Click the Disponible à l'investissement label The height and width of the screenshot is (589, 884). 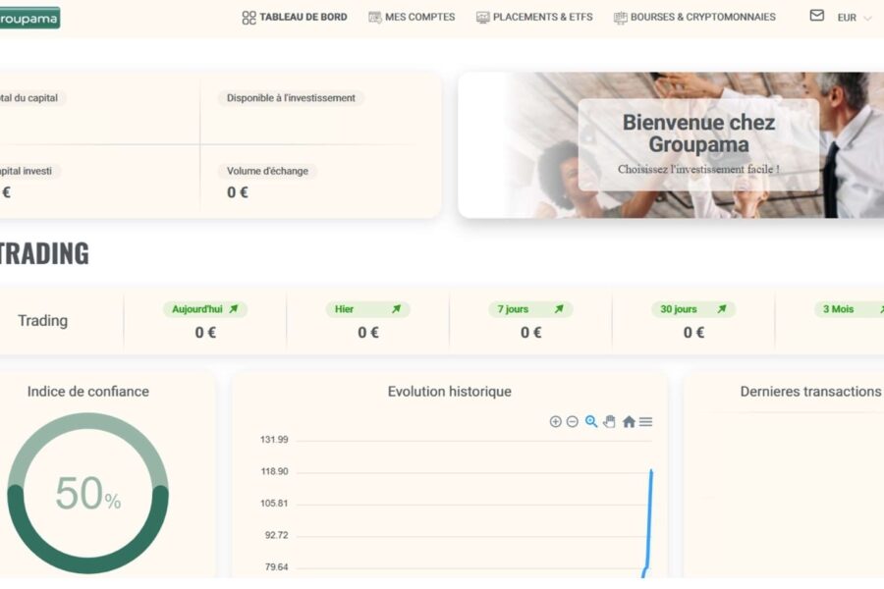pos(291,98)
